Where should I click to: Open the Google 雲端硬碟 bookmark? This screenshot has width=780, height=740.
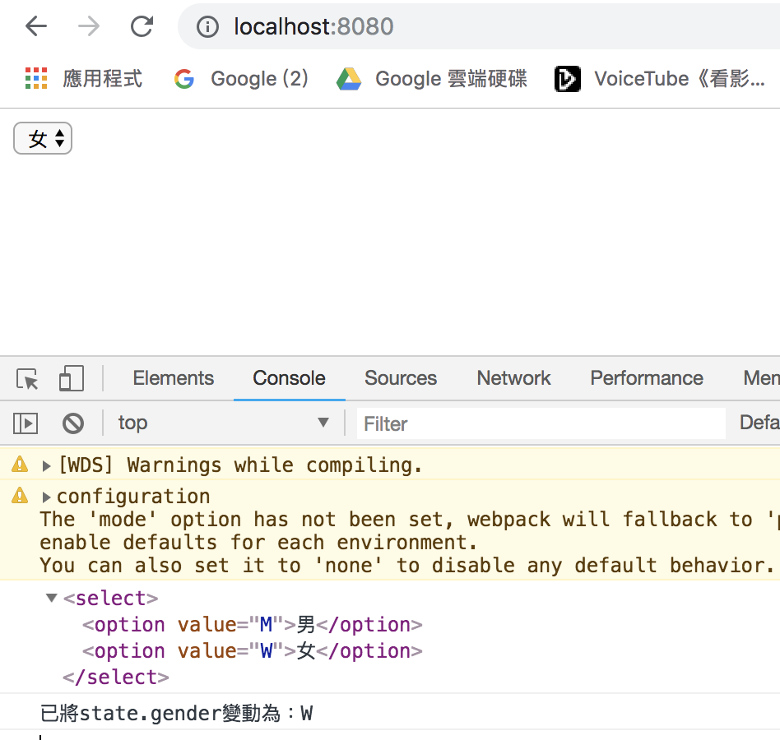(431, 79)
